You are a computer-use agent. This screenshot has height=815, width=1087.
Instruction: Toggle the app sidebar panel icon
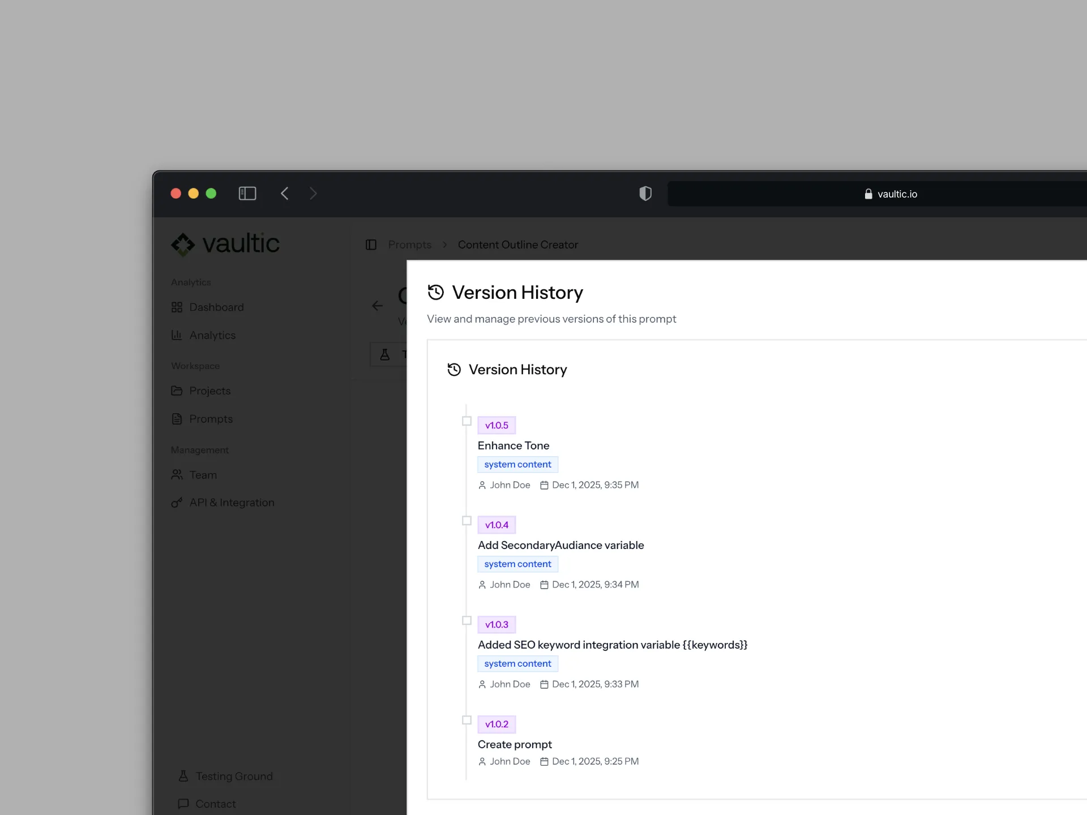tap(371, 244)
